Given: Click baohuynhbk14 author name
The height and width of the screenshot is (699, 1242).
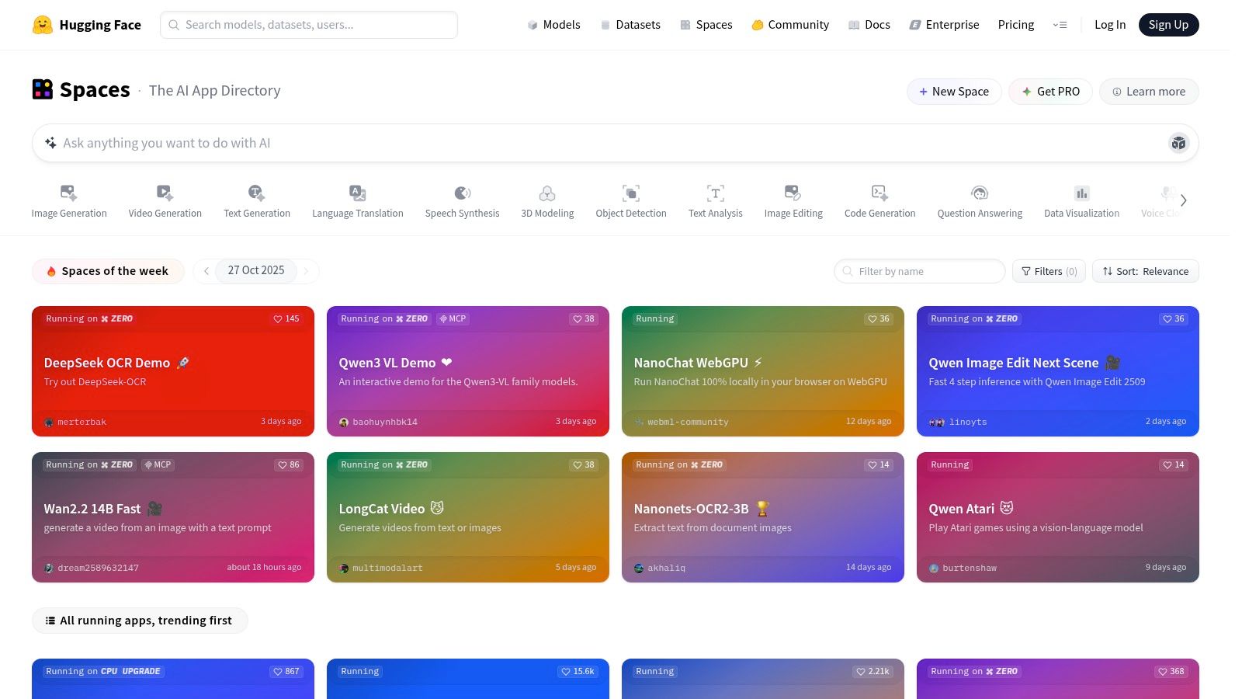Looking at the screenshot, I should 385,422.
